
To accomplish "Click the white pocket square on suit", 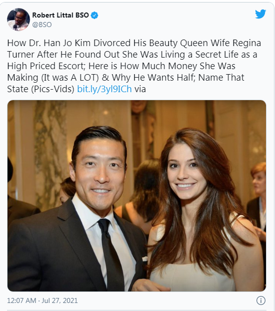I will (x=145, y=259).
